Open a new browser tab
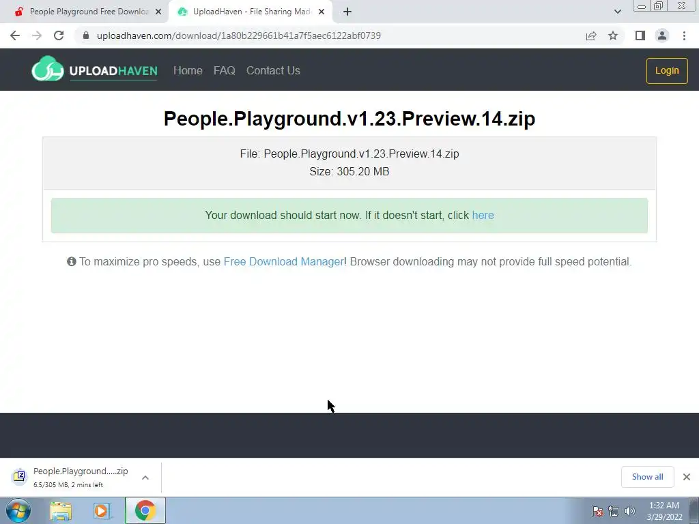Image resolution: width=699 pixels, height=524 pixels. click(x=347, y=12)
